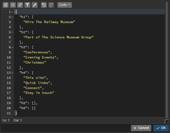The width and height of the screenshot is (170, 133).
Task: Collapse the h4 array fold arrow
Action: tap(13, 73)
